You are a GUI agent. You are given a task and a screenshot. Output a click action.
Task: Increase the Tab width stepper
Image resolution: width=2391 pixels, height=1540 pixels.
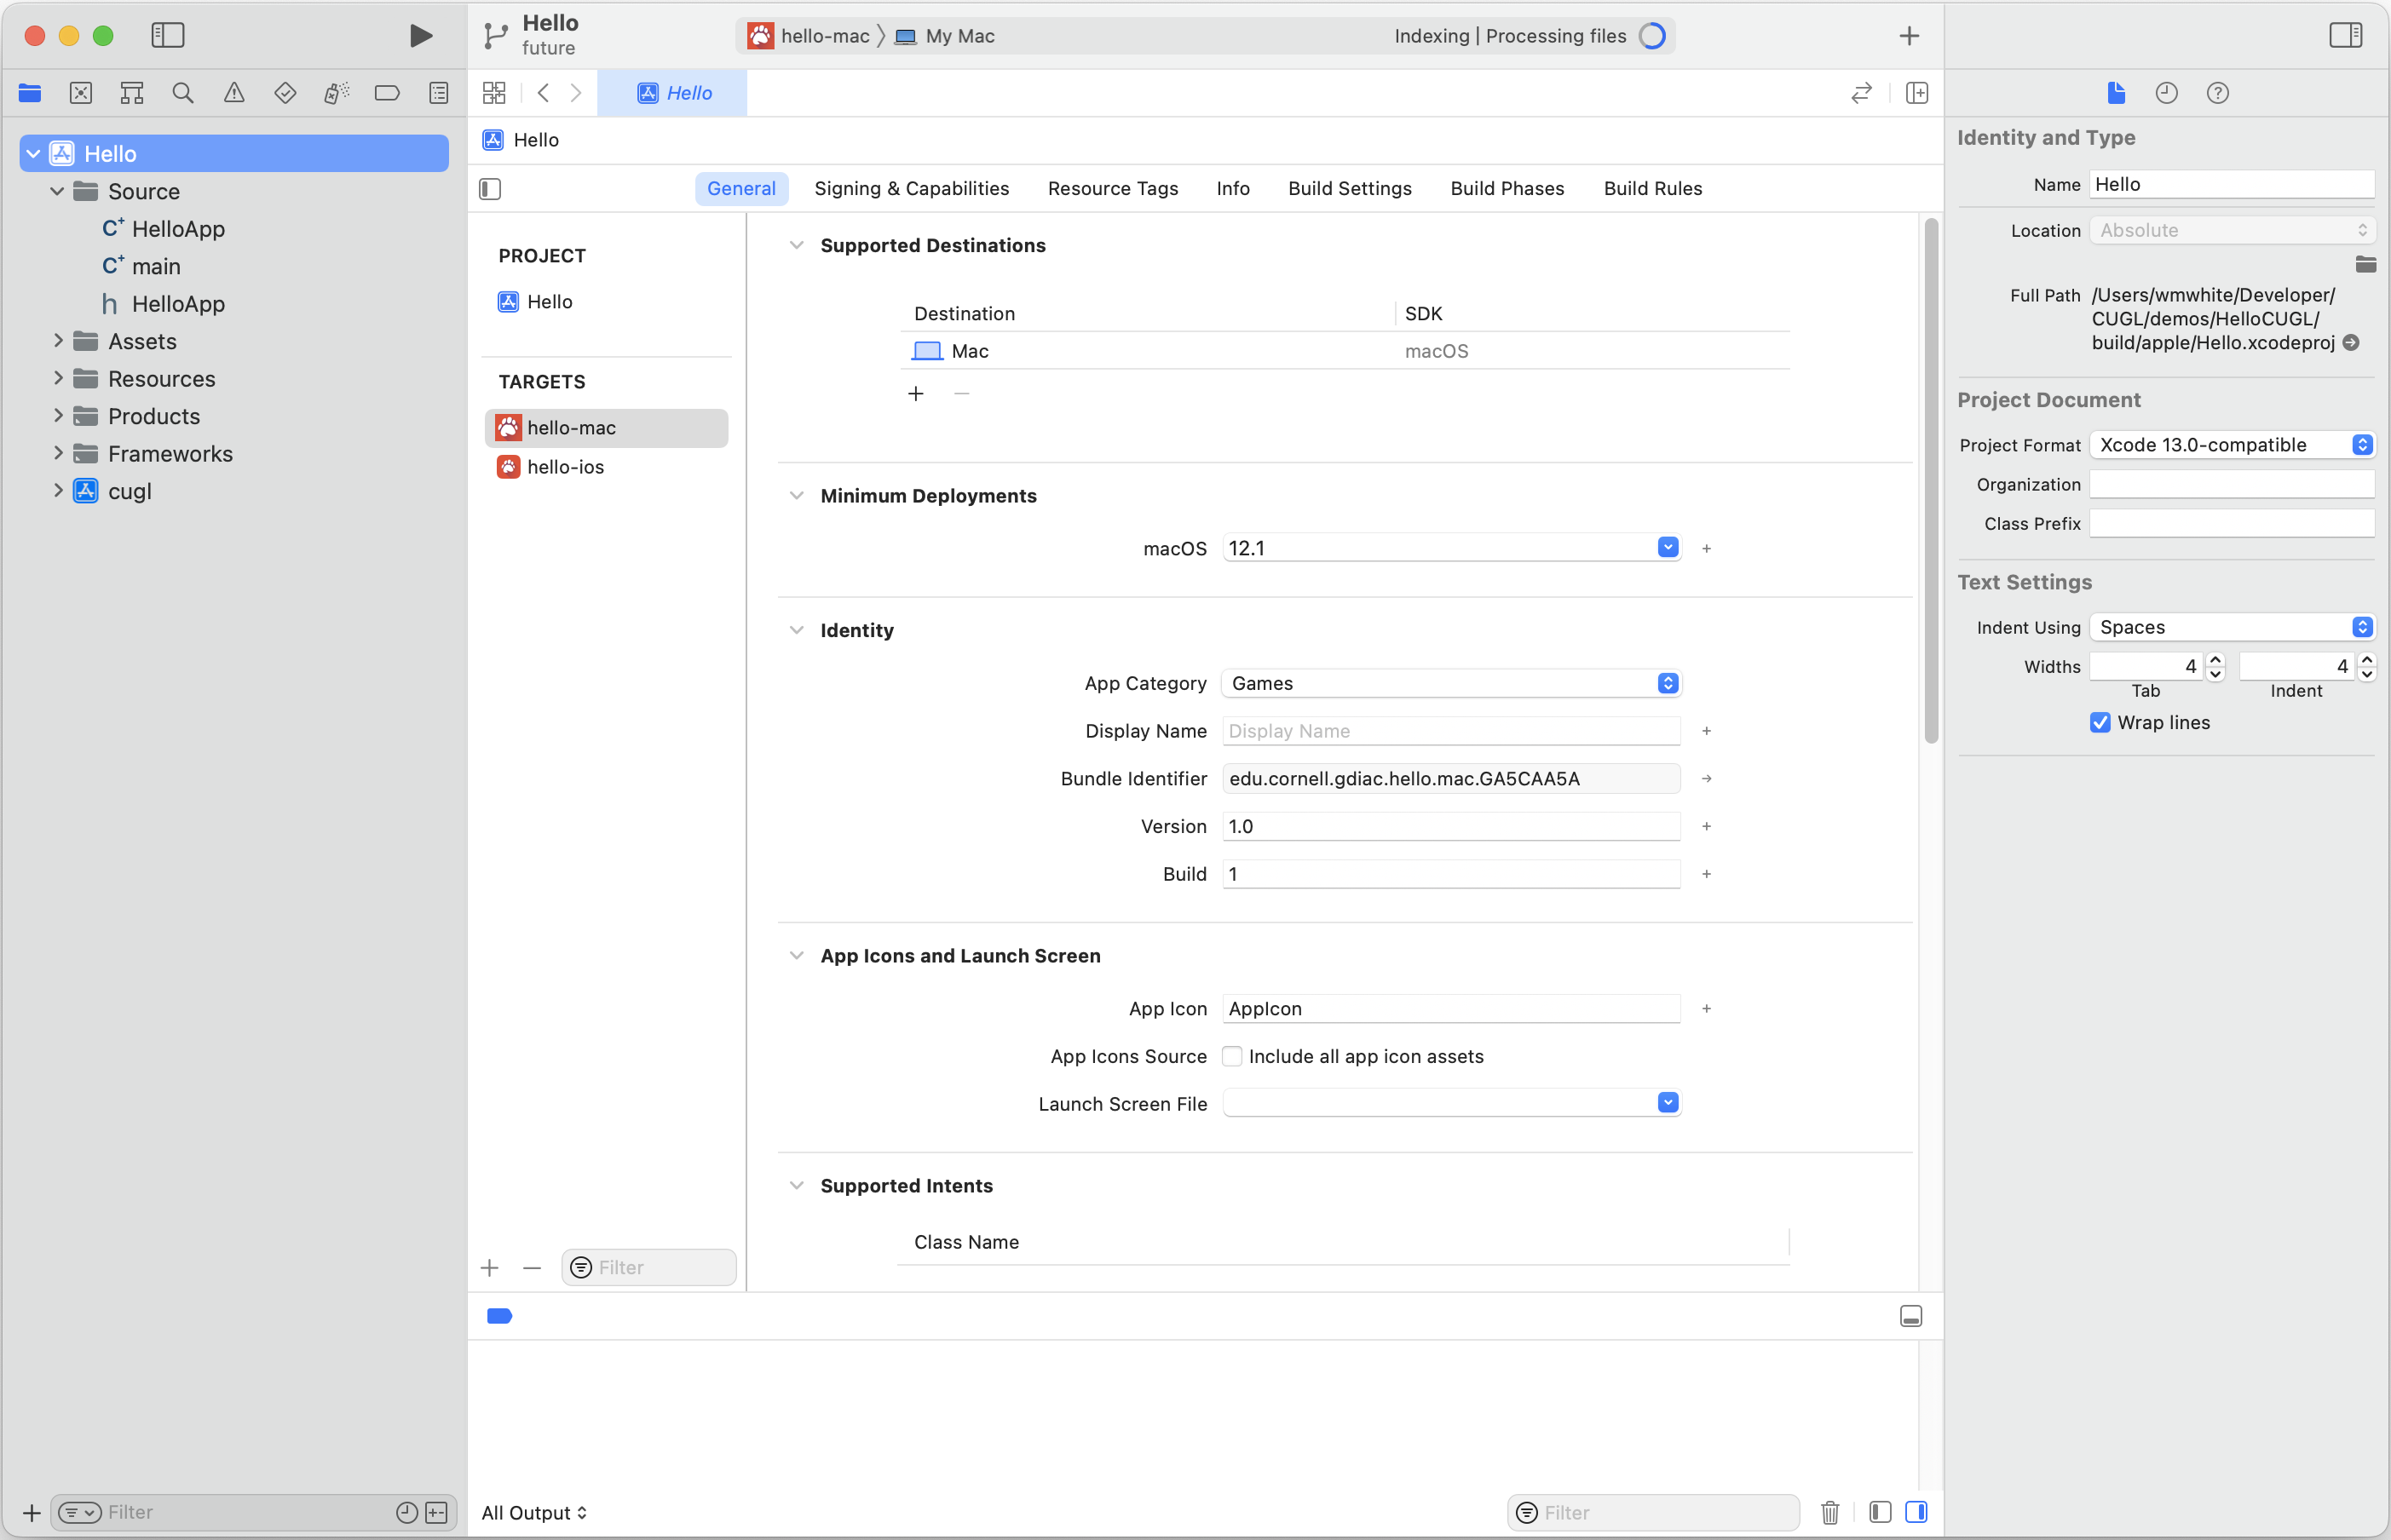point(2215,660)
